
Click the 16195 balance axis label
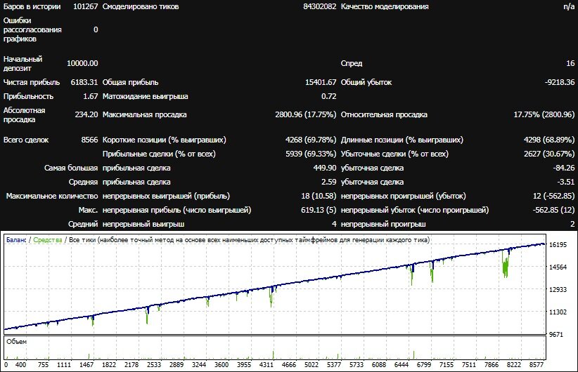pos(558,245)
